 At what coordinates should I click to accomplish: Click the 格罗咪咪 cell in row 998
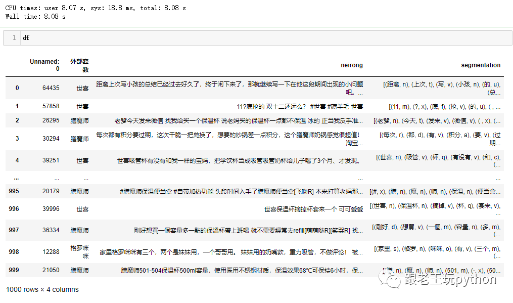79,252
